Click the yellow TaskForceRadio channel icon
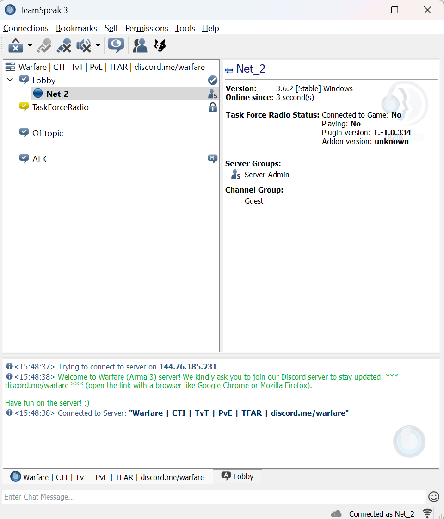This screenshot has height=519, width=444. point(24,106)
